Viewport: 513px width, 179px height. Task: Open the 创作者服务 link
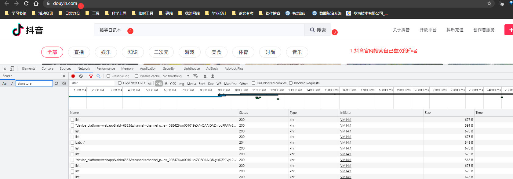click(484, 30)
